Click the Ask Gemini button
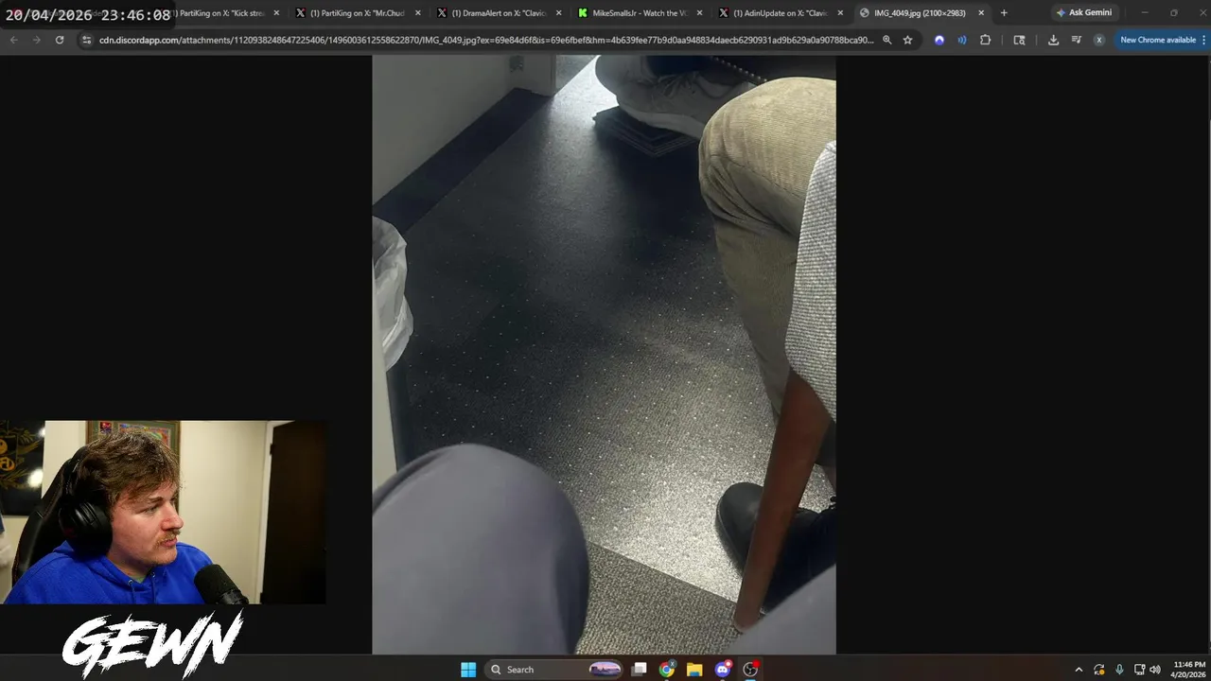 tap(1084, 12)
